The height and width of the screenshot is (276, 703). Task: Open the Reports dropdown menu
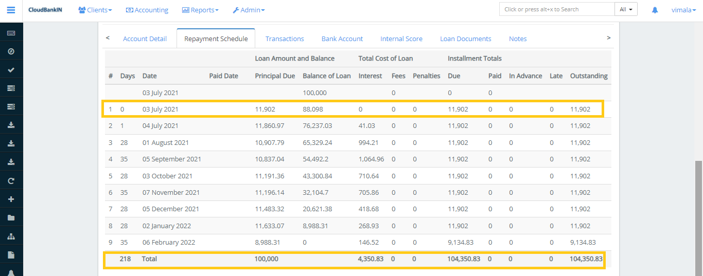pos(200,10)
